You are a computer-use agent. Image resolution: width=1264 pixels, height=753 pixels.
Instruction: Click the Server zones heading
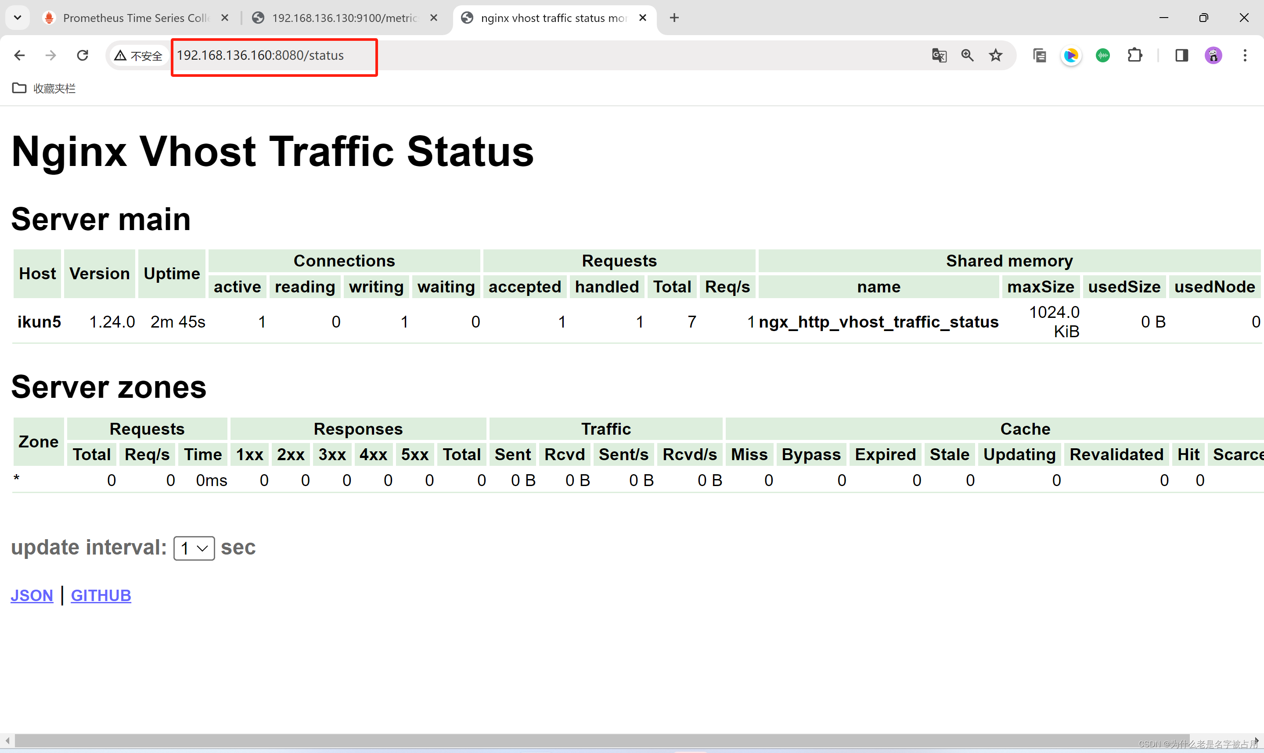click(109, 387)
